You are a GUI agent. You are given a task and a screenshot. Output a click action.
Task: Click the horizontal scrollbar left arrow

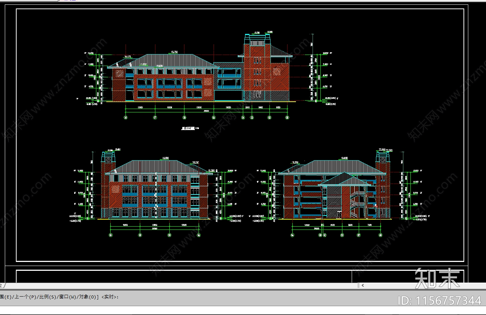pyautogui.click(x=363, y=285)
